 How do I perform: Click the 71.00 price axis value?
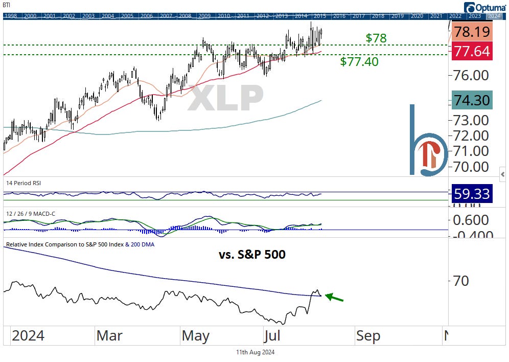(471, 151)
